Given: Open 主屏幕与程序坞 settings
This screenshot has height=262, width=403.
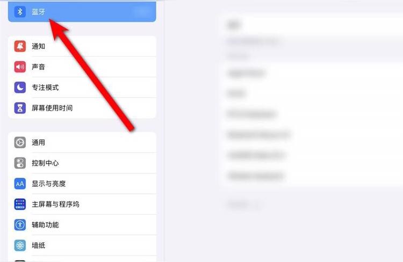Looking at the screenshot, I should pos(82,204).
